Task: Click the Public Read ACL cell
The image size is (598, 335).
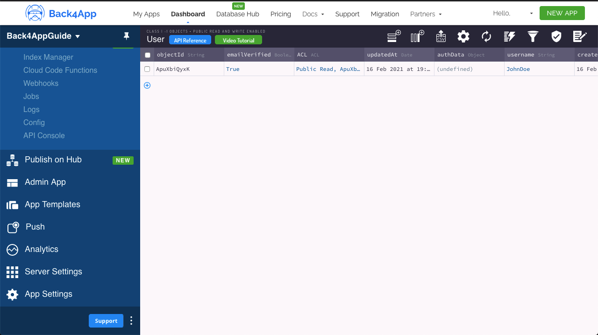Action: pyautogui.click(x=329, y=69)
